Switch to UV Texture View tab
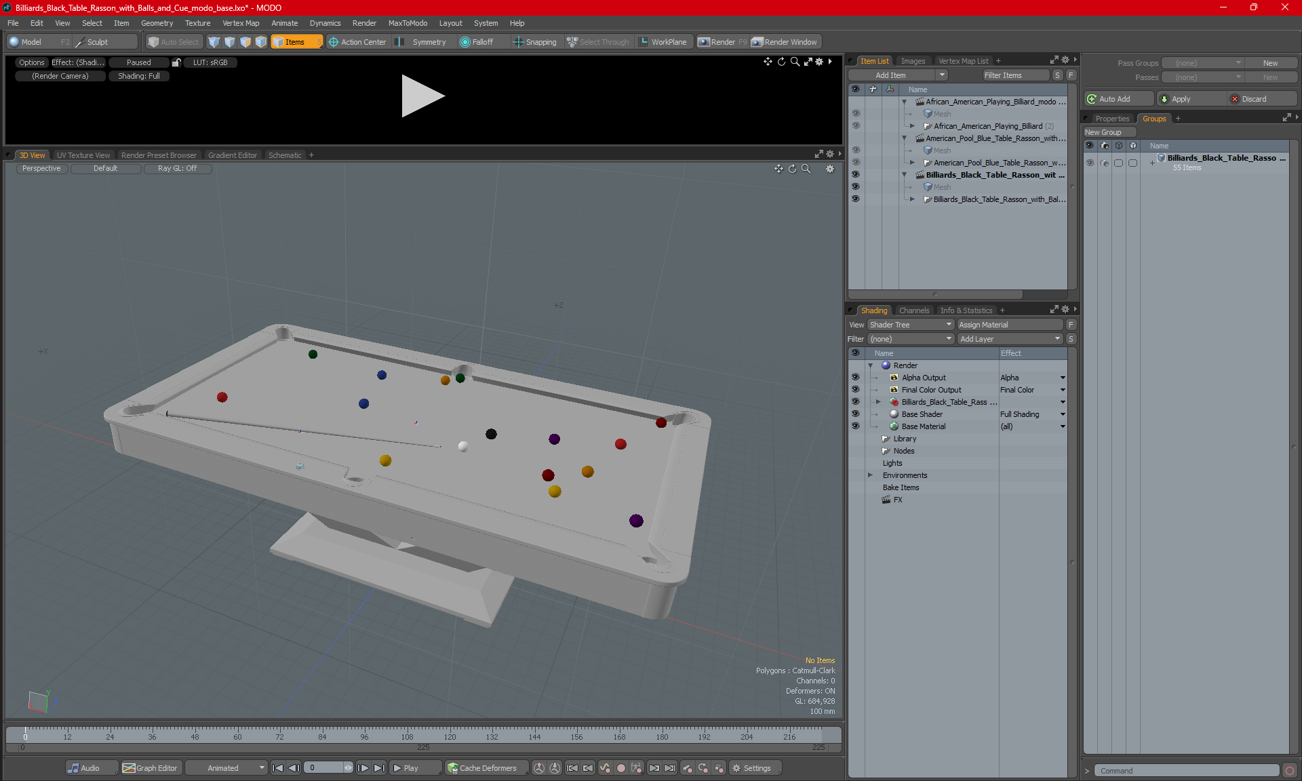 click(83, 155)
